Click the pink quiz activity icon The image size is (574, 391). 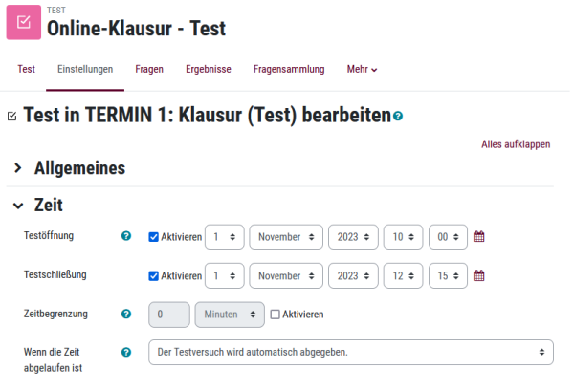pos(24,22)
